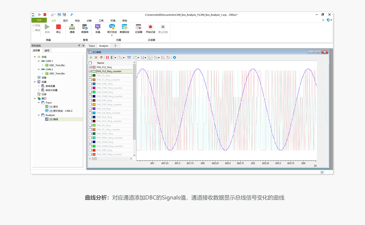365x225 pixels.
Task: Open the 通道 (Channel) management icon
Action: click(x=72, y=27)
